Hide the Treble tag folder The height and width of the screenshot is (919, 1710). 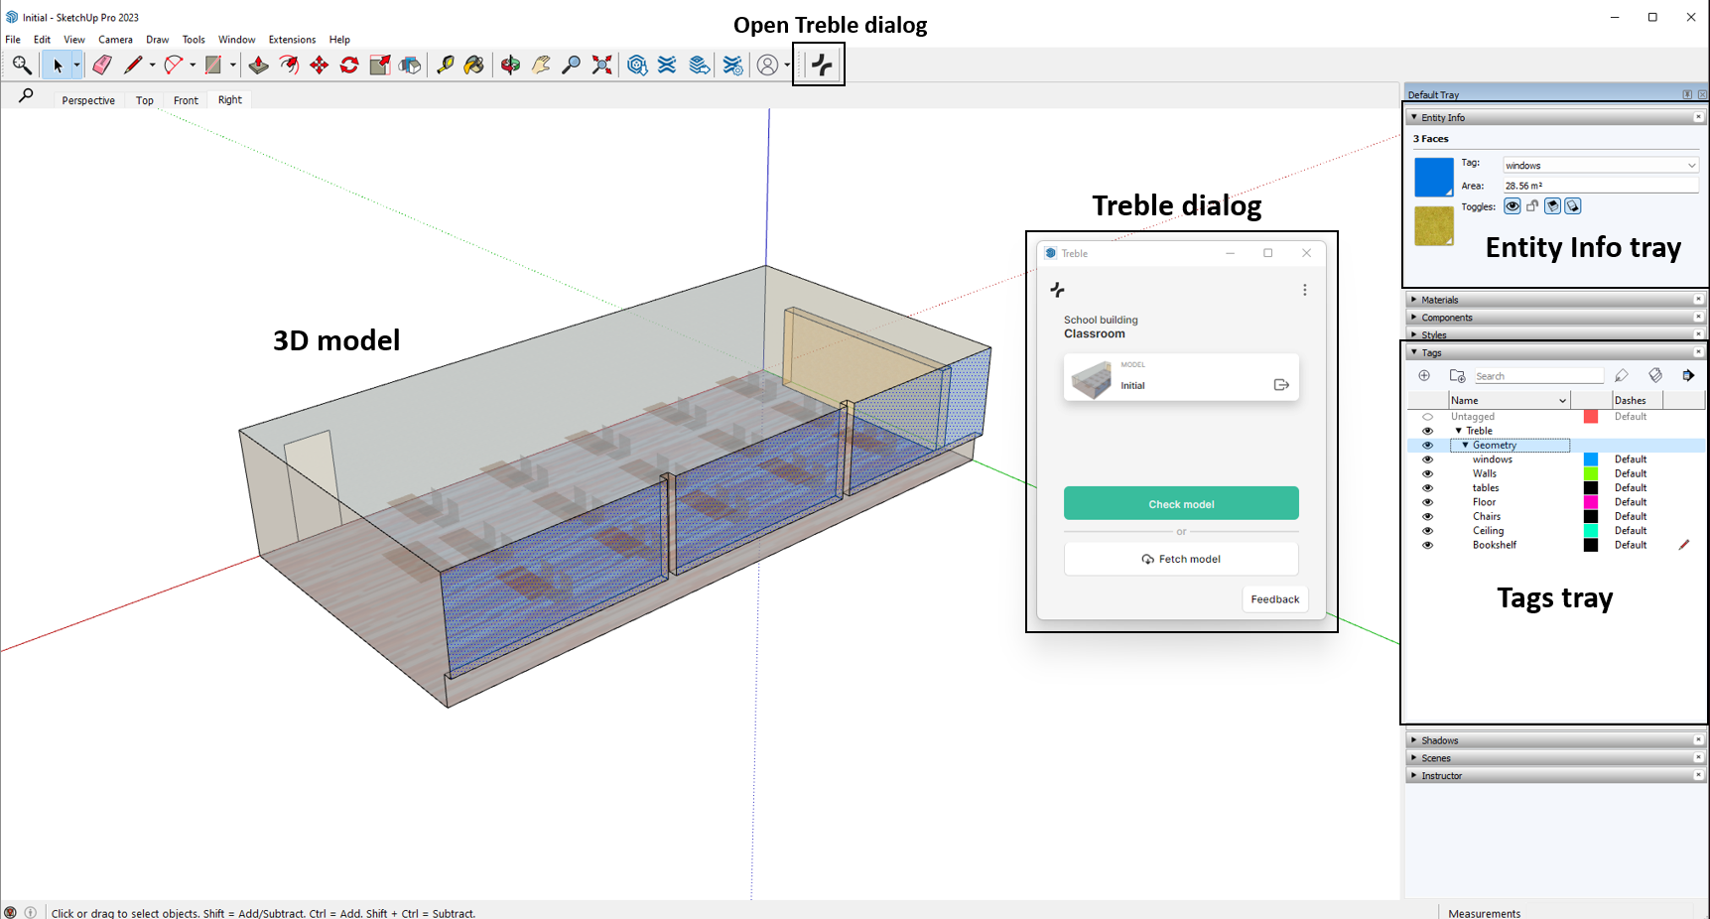(x=1427, y=431)
